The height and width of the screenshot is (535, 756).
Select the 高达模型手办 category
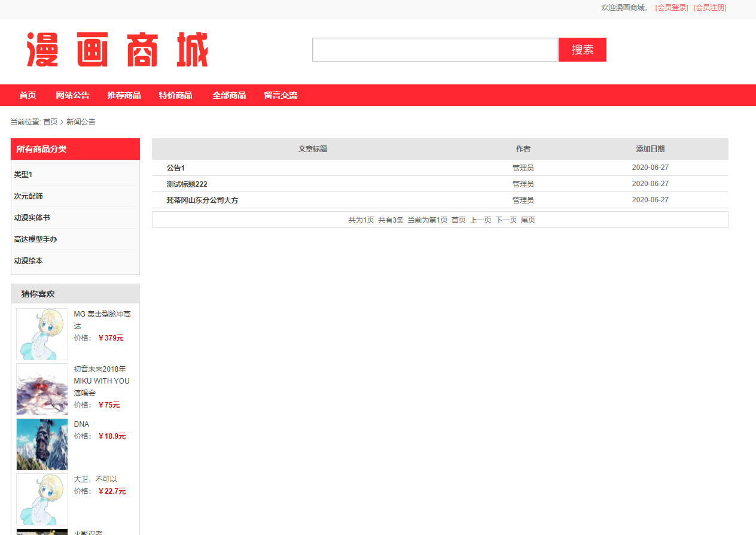pos(35,239)
